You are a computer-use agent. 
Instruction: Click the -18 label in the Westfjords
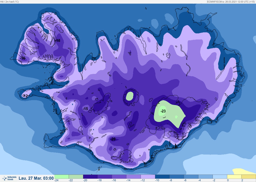tap(57, 40)
